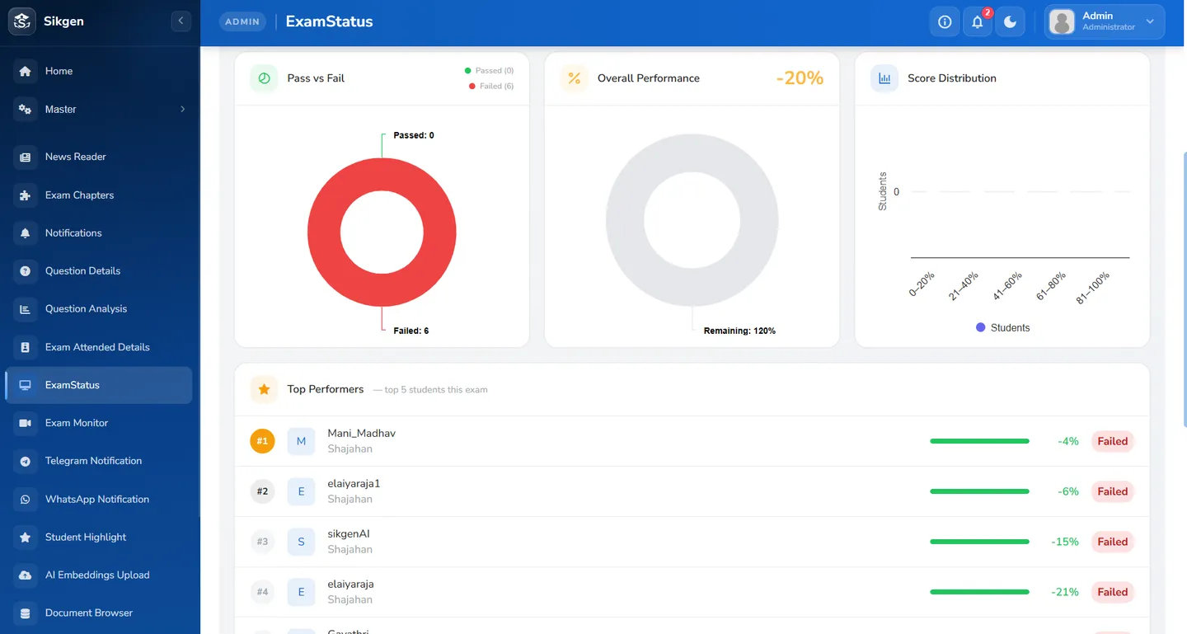Toggle the Students legend in Score Distribution
The height and width of the screenshot is (634, 1187).
point(1002,327)
